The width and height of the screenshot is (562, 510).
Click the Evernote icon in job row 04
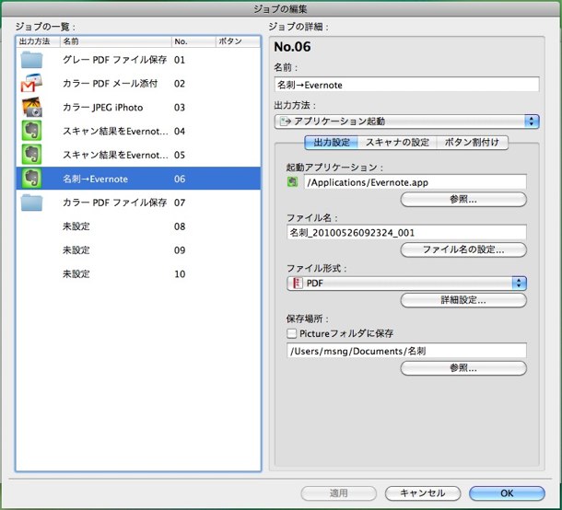click(31, 131)
